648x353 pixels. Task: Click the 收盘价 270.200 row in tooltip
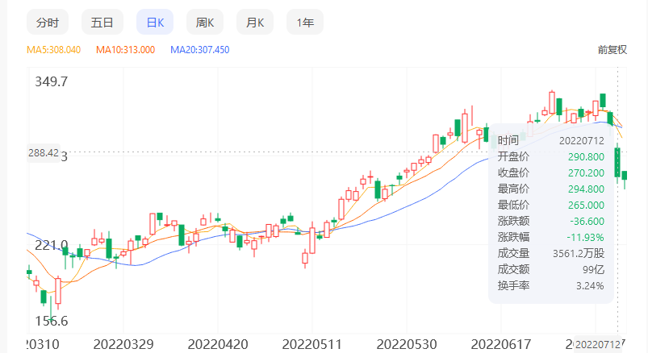tap(550, 172)
